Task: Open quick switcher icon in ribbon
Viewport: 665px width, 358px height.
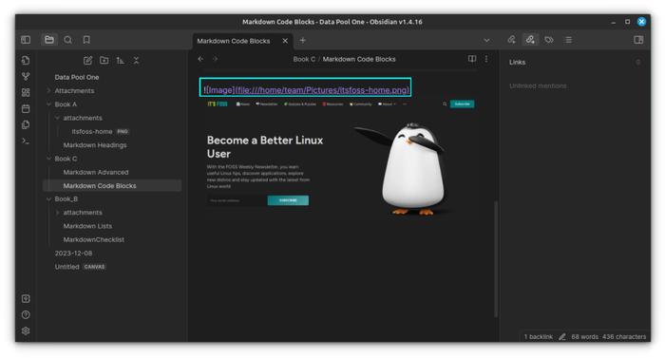Action: pos(26,60)
